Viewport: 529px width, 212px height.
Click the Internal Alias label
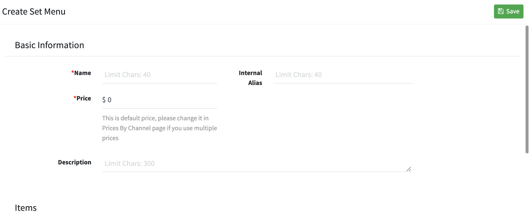click(x=250, y=78)
